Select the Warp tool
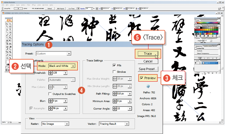 coord(7,40)
